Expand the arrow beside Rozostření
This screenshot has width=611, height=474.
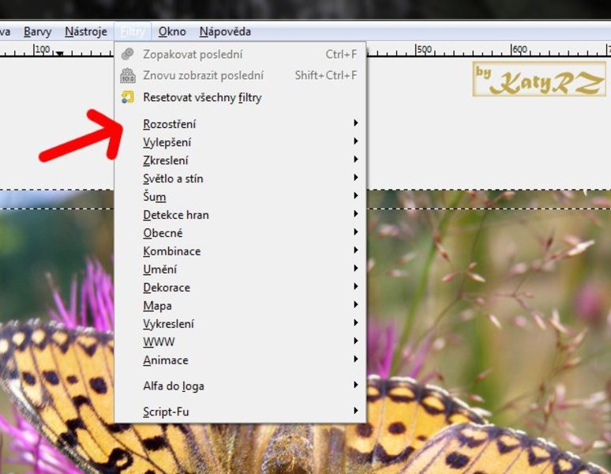pyautogui.click(x=355, y=123)
